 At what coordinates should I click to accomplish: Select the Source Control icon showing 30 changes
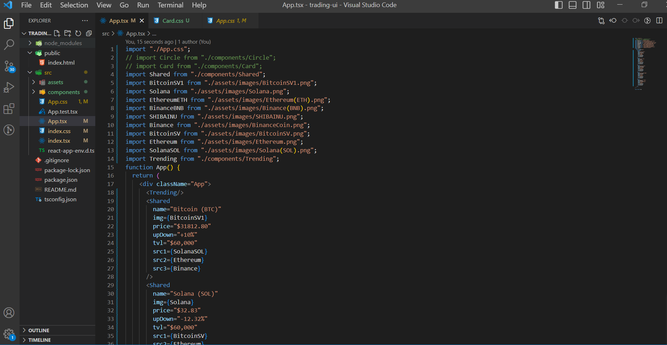click(x=9, y=66)
